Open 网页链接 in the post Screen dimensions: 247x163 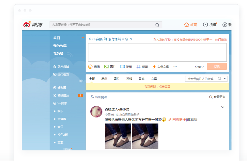click(179, 120)
